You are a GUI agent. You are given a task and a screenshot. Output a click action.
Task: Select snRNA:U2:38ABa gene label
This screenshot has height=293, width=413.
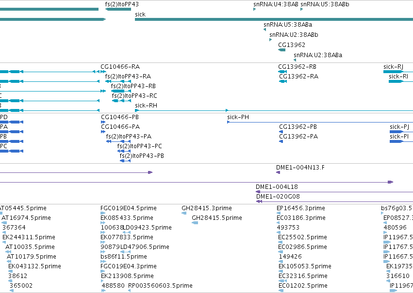click(x=318, y=55)
